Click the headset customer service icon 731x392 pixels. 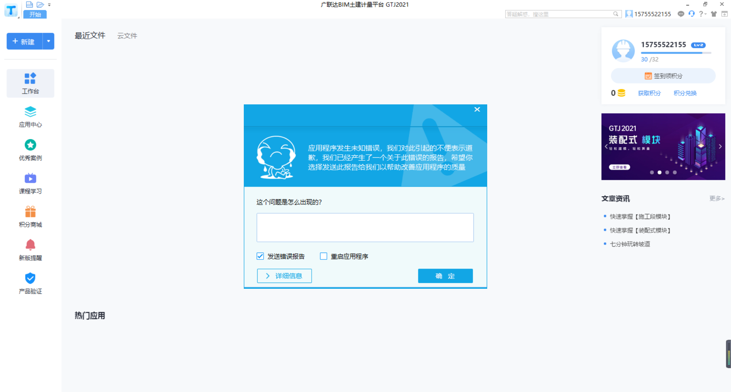click(691, 14)
